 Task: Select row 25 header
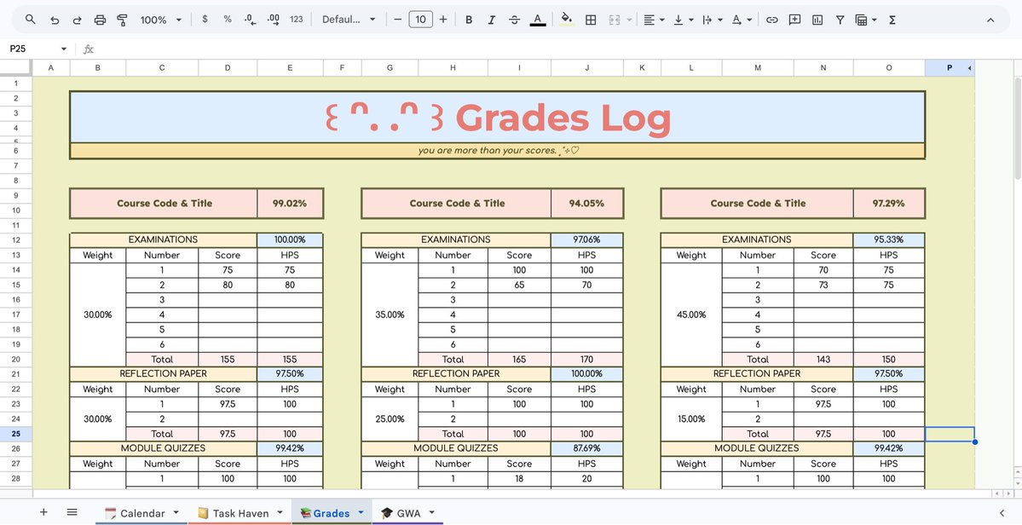16,434
